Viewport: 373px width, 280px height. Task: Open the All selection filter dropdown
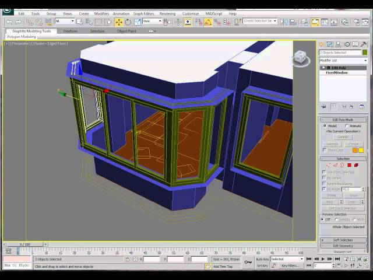click(x=65, y=21)
